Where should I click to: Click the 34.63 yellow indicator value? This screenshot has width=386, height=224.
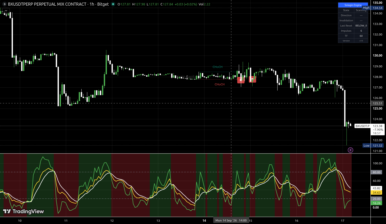[377, 193]
